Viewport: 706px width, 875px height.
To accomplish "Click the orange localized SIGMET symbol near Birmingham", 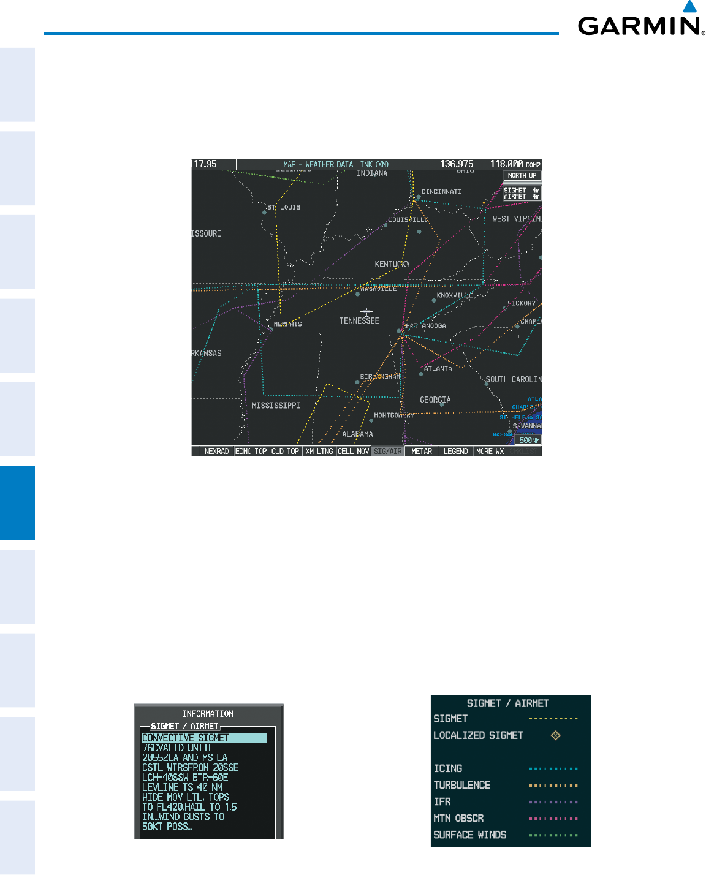I will click(x=379, y=376).
